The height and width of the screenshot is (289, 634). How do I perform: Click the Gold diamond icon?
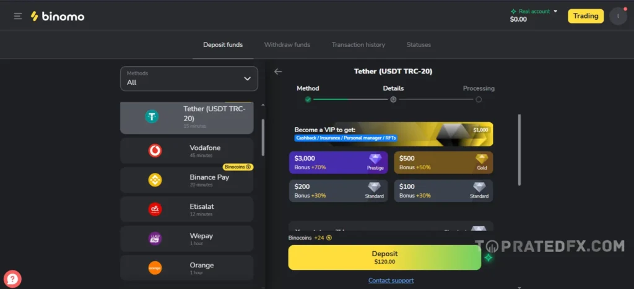pyautogui.click(x=482, y=159)
